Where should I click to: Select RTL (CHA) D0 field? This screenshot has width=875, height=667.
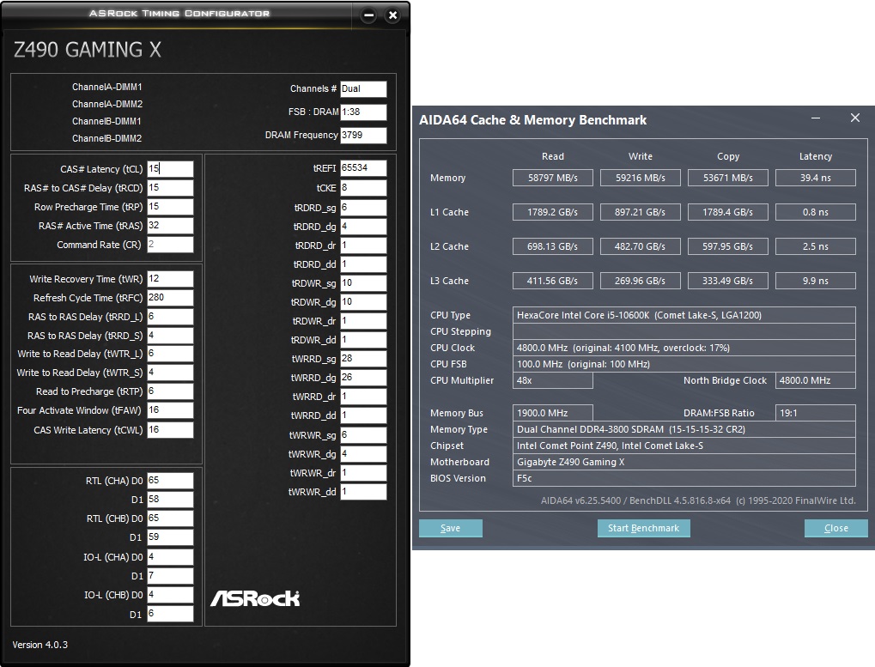(170, 481)
